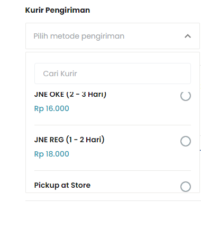Select the JNE OKE radio button
Viewport: 201px width, 229px height.
pyautogui.click(x=186, y=96)
